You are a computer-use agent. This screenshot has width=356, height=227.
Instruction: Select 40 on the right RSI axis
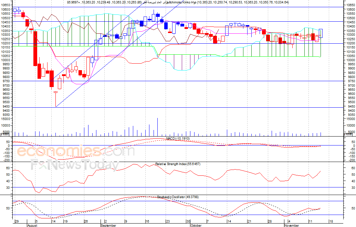(x=353, y=181)
